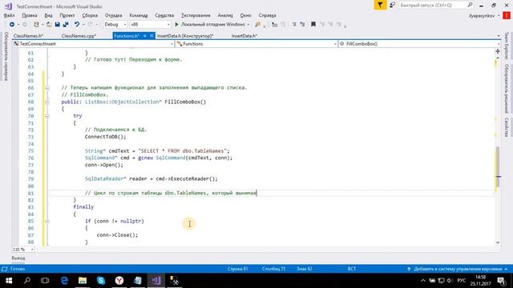Open the ilyapasynkov account dropdown
Image resolution: width=513 pixels, height=288 pixels.
click(x=484, y=16)
